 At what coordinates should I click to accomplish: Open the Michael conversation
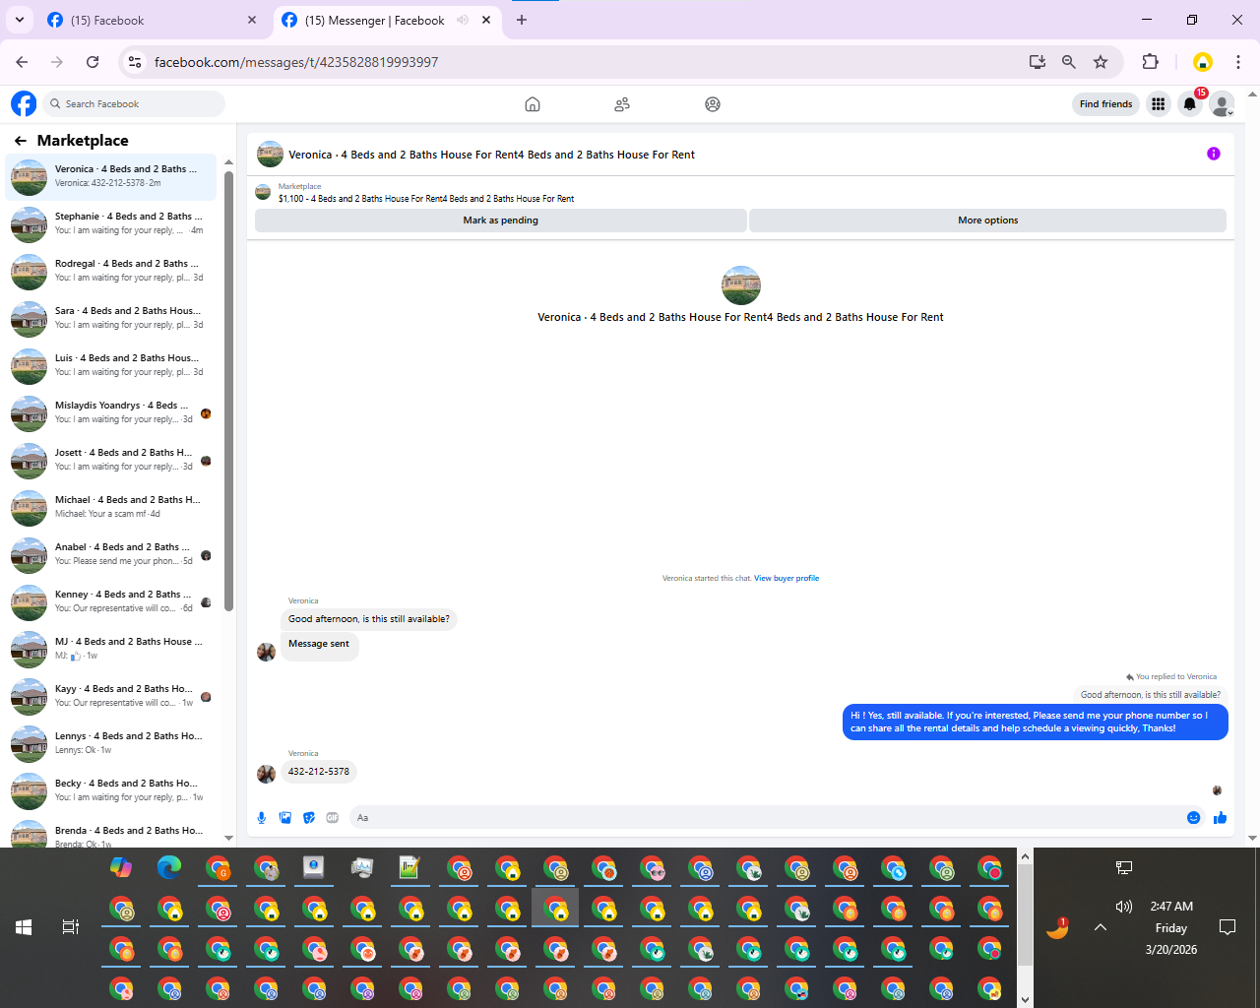coord(111,508)
